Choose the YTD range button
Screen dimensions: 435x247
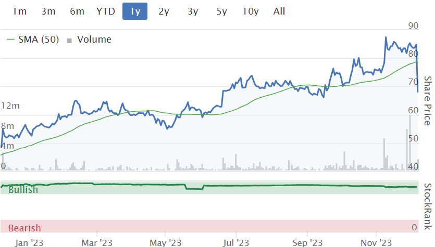click(106, 11)
